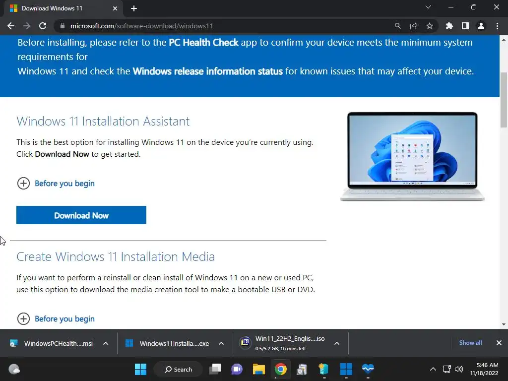The height and width of the screenshot is (381, 508).
Task: Click the Win11_22H2 iso download in progress
Action: click(282, 343)
